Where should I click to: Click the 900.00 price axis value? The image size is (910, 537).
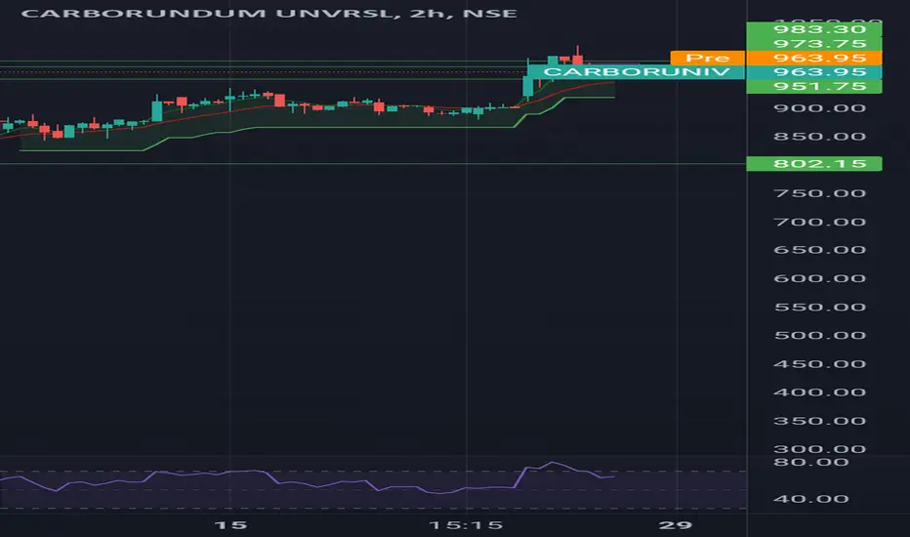(x=819, y=108)
